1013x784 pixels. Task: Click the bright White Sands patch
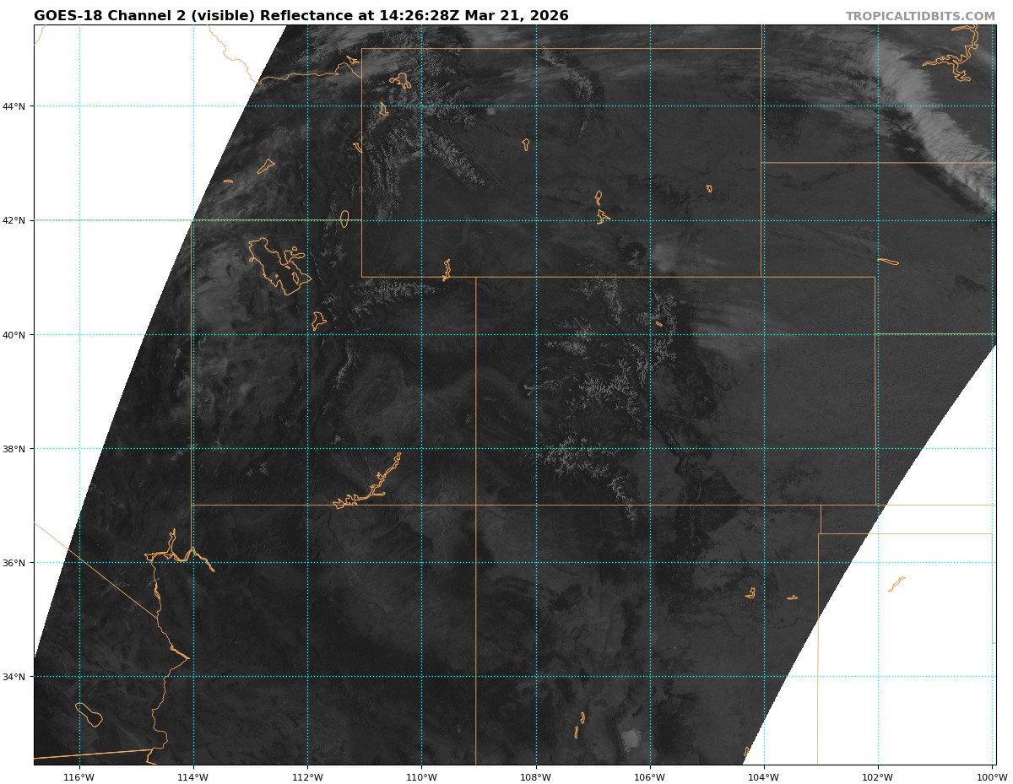[630, 740]
